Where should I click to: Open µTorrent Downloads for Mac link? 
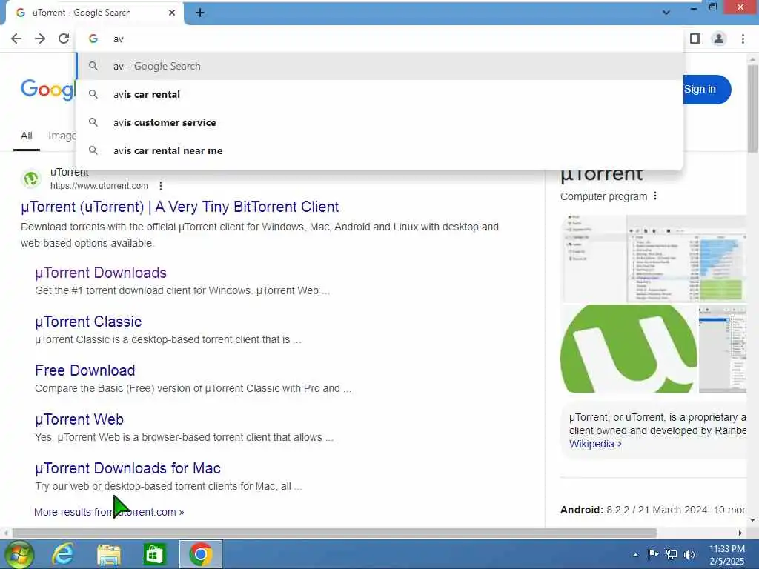tap(127, 468)
